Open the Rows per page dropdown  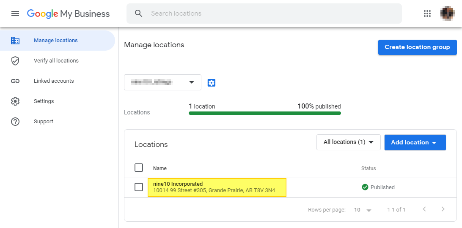(x=363, y=210)
